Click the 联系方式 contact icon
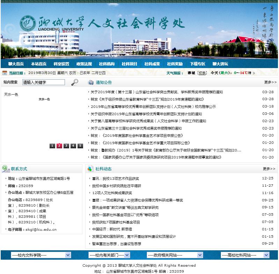 (x=6, y=169)
